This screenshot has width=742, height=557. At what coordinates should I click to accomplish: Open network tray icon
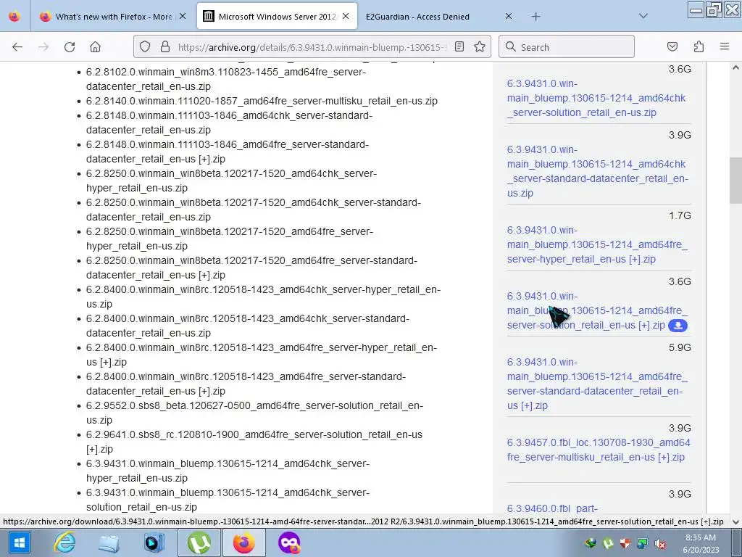[x=643, y=542]
